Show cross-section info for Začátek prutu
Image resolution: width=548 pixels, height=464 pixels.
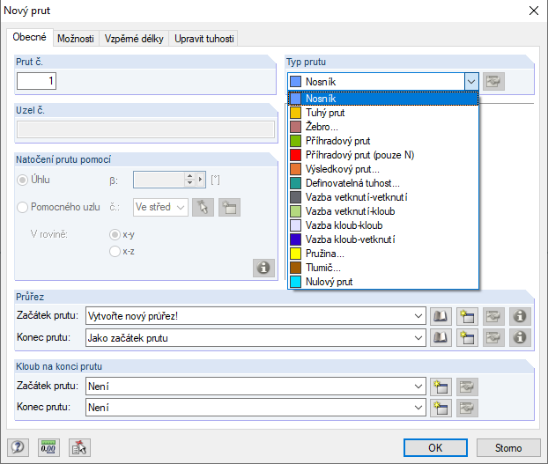tap(520, 316)
